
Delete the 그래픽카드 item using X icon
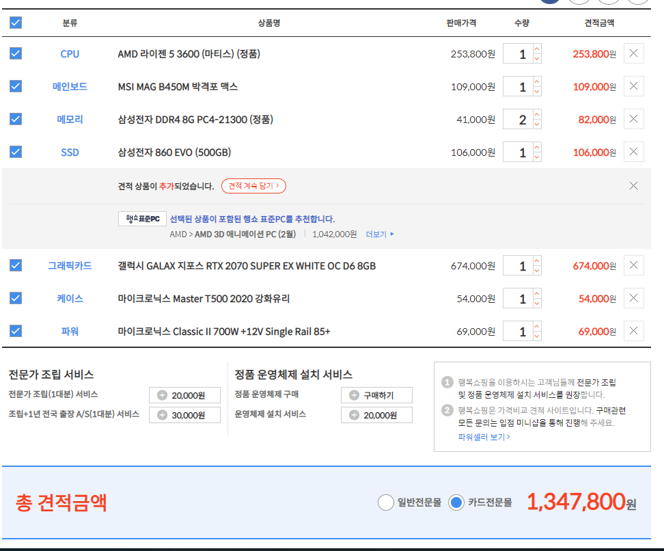click(x=633, y=265)
